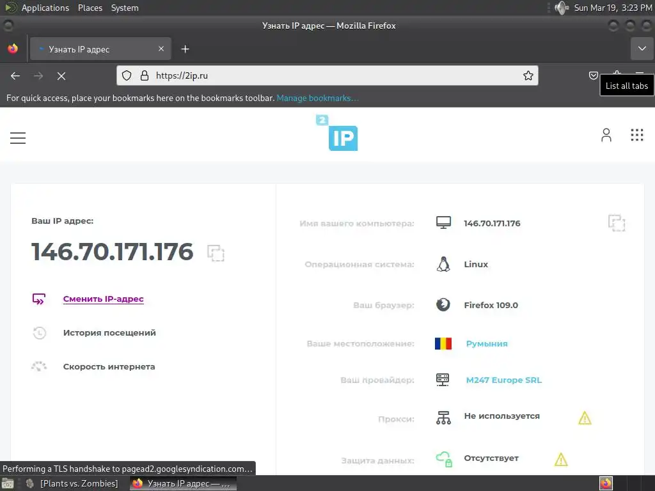
Task: Click the Сменить IP-адрес link
Action: click(103, 299)
